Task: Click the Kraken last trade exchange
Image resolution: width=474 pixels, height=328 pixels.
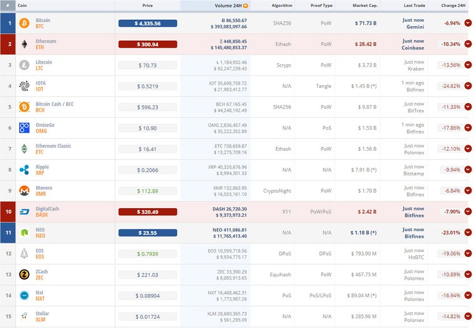Action: click(x=416, y=69)
